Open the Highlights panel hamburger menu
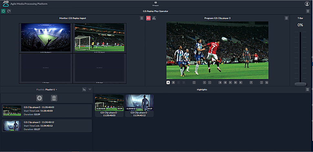Image resolution: width=313 pixels, height=152 pixels. pos(308,90)
